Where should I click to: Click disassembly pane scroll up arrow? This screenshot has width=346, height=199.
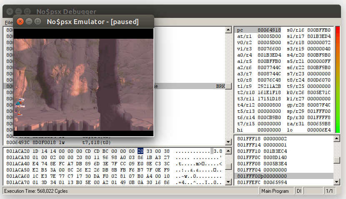point(228,30)
